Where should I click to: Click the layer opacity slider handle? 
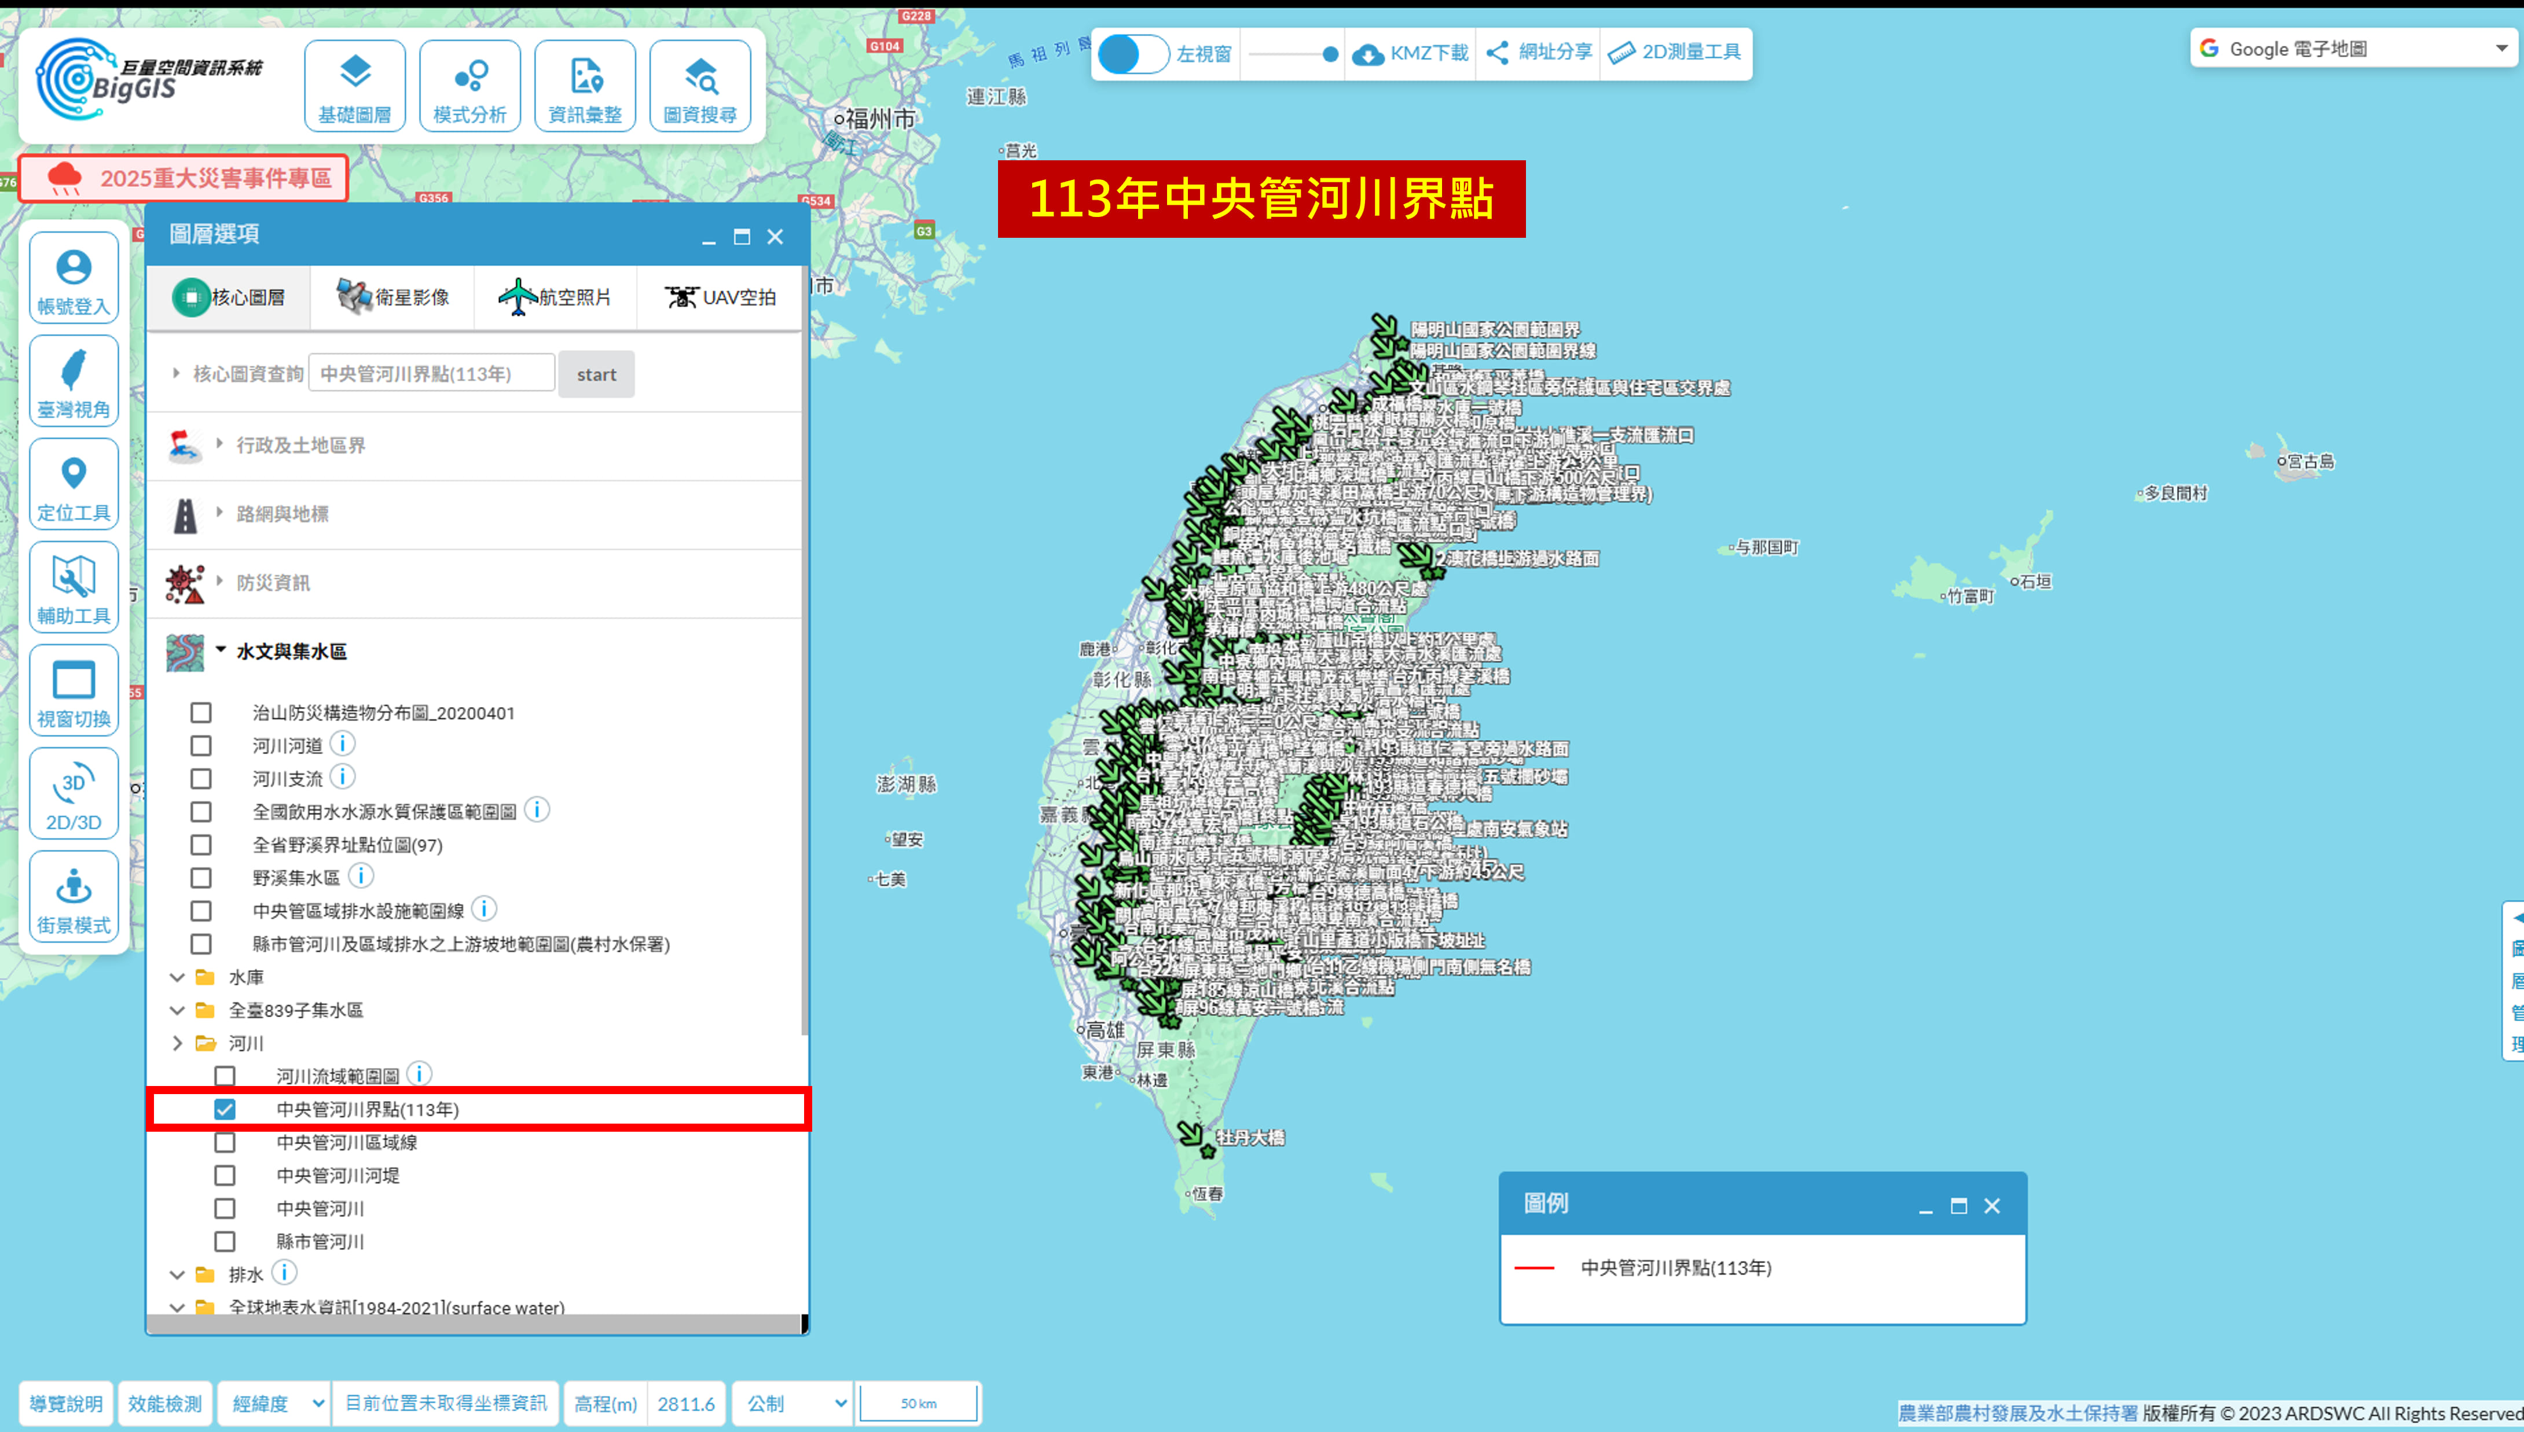(1330, 54)
